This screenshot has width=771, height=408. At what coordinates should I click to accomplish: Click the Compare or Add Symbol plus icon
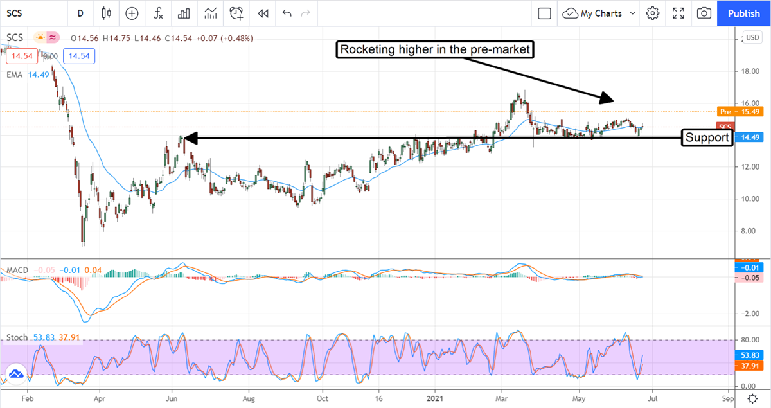tap(132, 13)
